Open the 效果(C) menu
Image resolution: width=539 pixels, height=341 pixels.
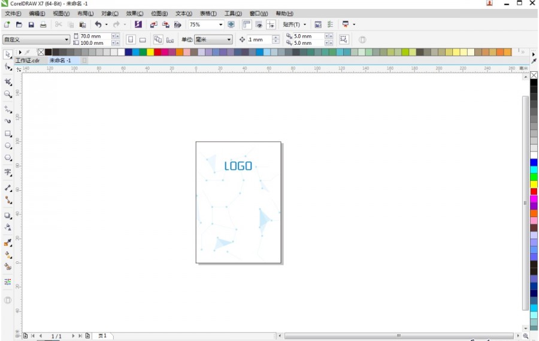coord(134,13)
